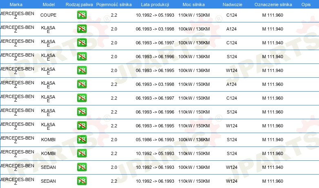The width and height of the screenshot is (319, 188).
Task: Click the fuel icon in the SEDAN 2.0 row
Action: pyautogui.click(x=82, y=167)
